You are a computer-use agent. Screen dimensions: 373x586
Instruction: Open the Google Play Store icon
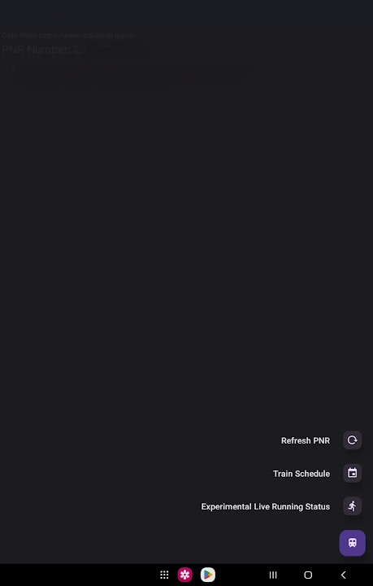pyautogui.click(x=208, y=575)
